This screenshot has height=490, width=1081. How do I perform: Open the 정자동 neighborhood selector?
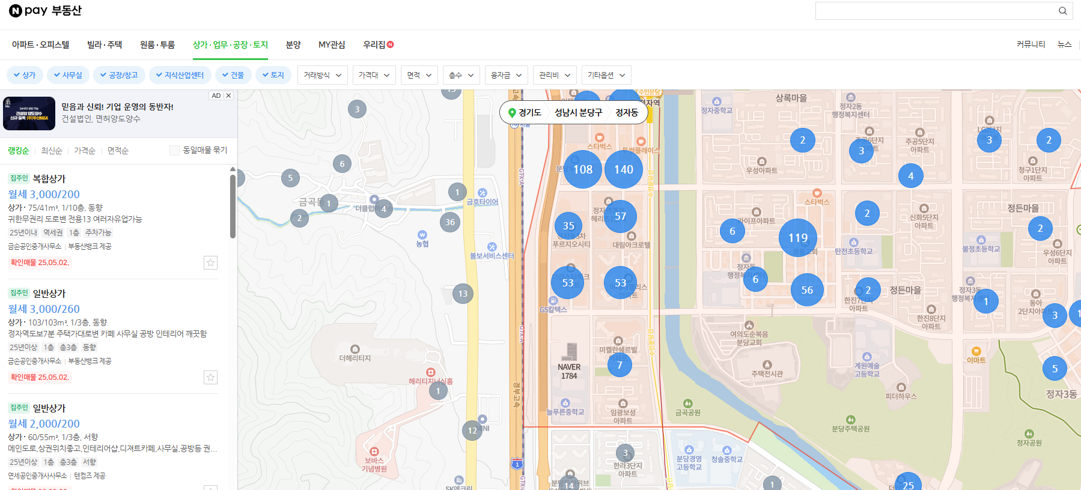click(627, 112)
